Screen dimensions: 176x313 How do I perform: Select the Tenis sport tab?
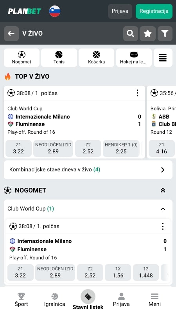pos(59,58)
